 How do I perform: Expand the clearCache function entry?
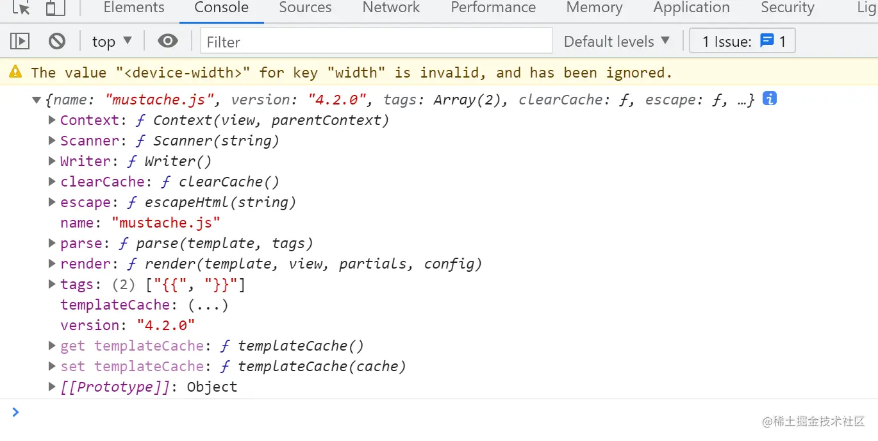(53, 181)
